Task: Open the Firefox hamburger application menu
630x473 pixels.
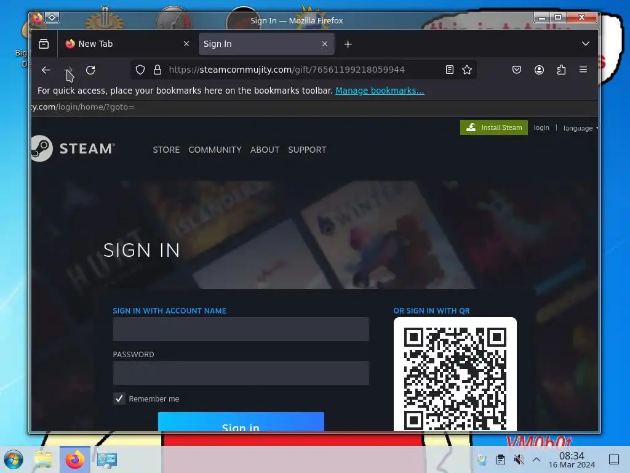Action: [583, 70]
